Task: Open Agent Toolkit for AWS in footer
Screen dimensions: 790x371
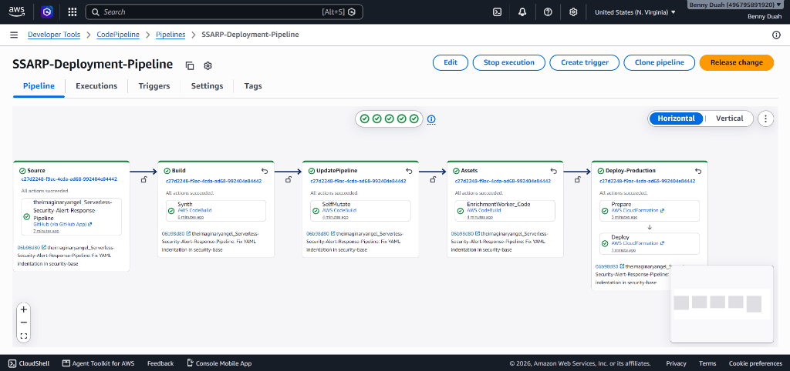Action: pos(98,363)
